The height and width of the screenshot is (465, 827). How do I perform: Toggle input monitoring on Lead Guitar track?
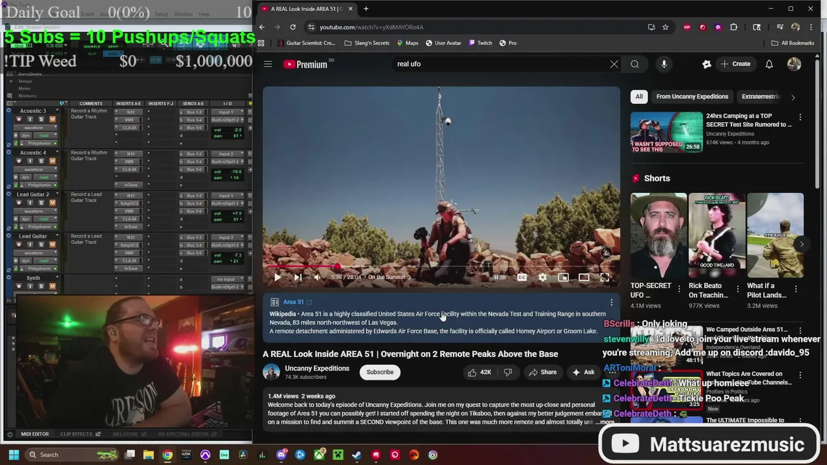30,244
